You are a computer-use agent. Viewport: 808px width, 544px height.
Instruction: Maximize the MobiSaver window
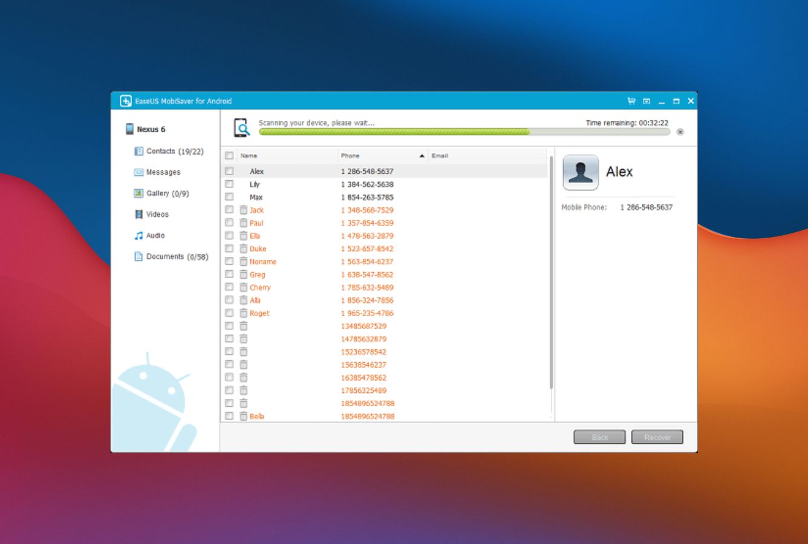[x=676, y=102]
